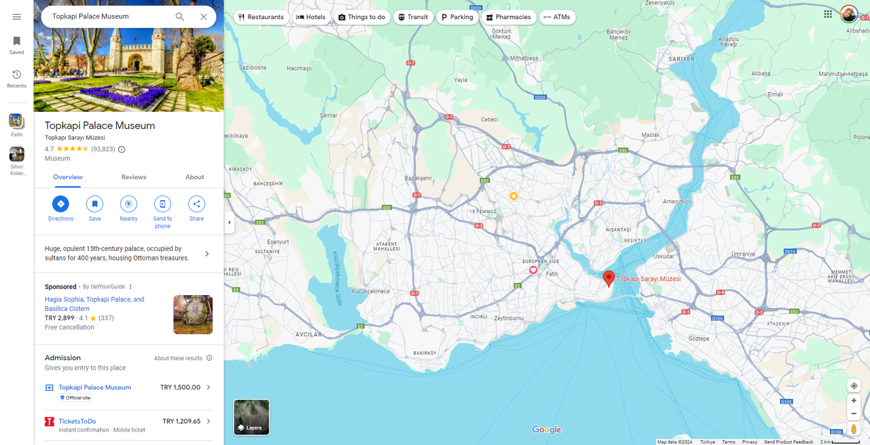The width and height of the screenshot is (870, 445).
Task: Filter map by Restaurants
Action: tap(261, 17)
